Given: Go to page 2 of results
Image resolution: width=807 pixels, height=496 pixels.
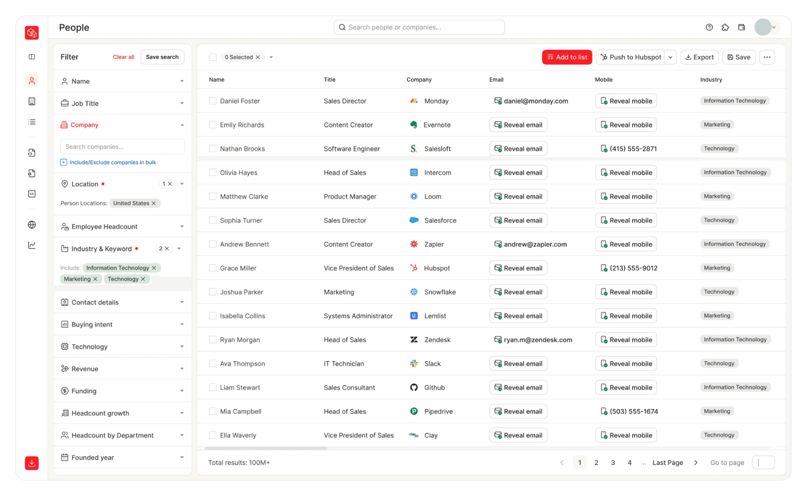Looking at the screenshot, I should [x=596, y=463].
